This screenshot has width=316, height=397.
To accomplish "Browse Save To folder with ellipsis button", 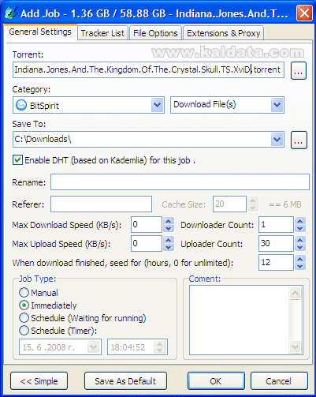I will 299,140.
